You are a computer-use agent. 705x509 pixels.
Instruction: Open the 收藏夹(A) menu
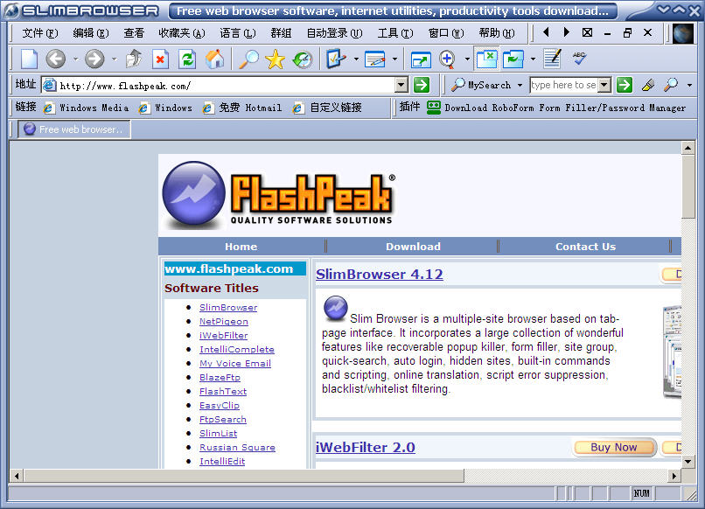(x=182, y=33)
